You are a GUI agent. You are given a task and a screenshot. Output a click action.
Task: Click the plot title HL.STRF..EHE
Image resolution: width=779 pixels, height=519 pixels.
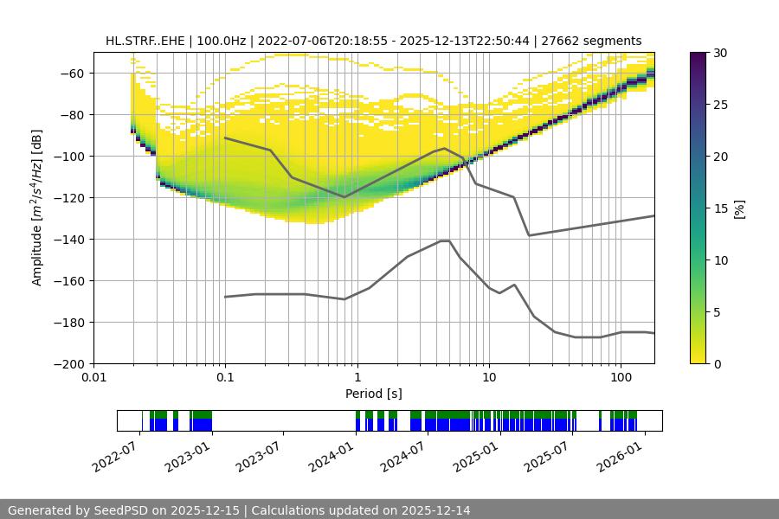(373, 41)
